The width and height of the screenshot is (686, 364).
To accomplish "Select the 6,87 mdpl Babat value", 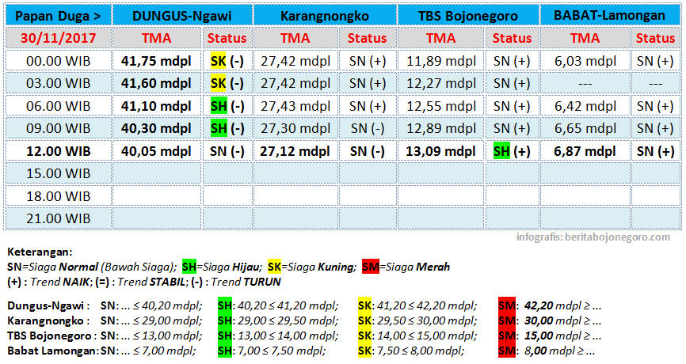I will coord(585,151).
